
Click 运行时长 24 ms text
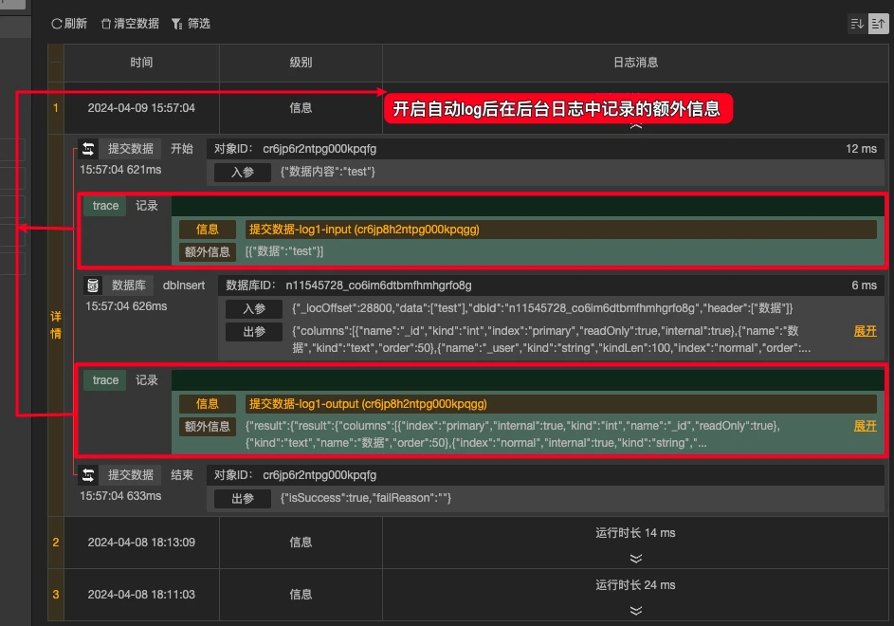(x=635, y=585)
